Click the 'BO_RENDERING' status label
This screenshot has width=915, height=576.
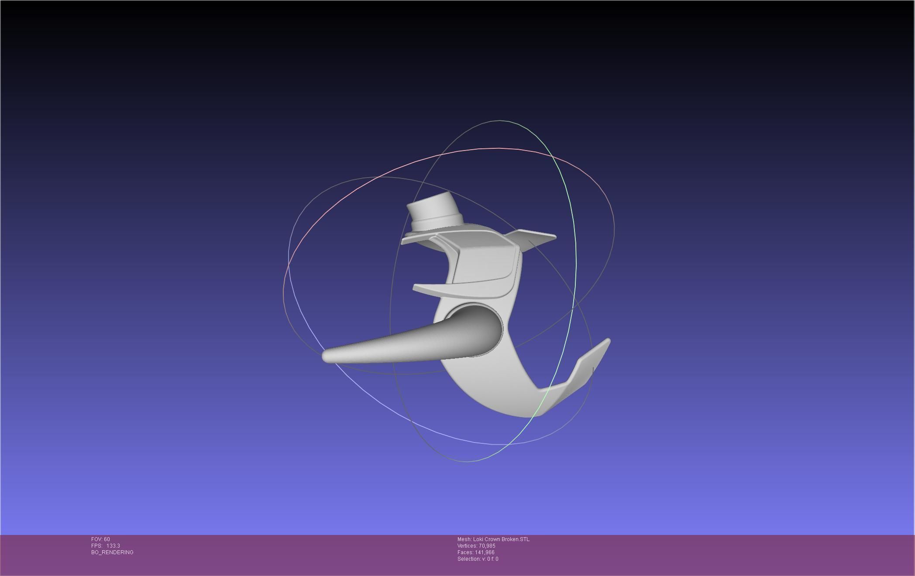pyautogui.click(x=112, y=552)
